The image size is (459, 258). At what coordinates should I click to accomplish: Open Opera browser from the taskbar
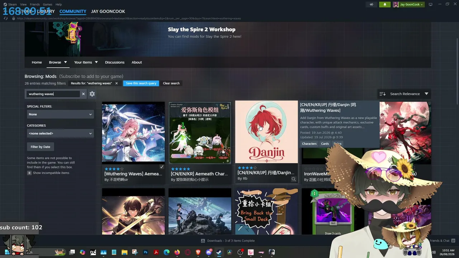[x=188, y=252]
